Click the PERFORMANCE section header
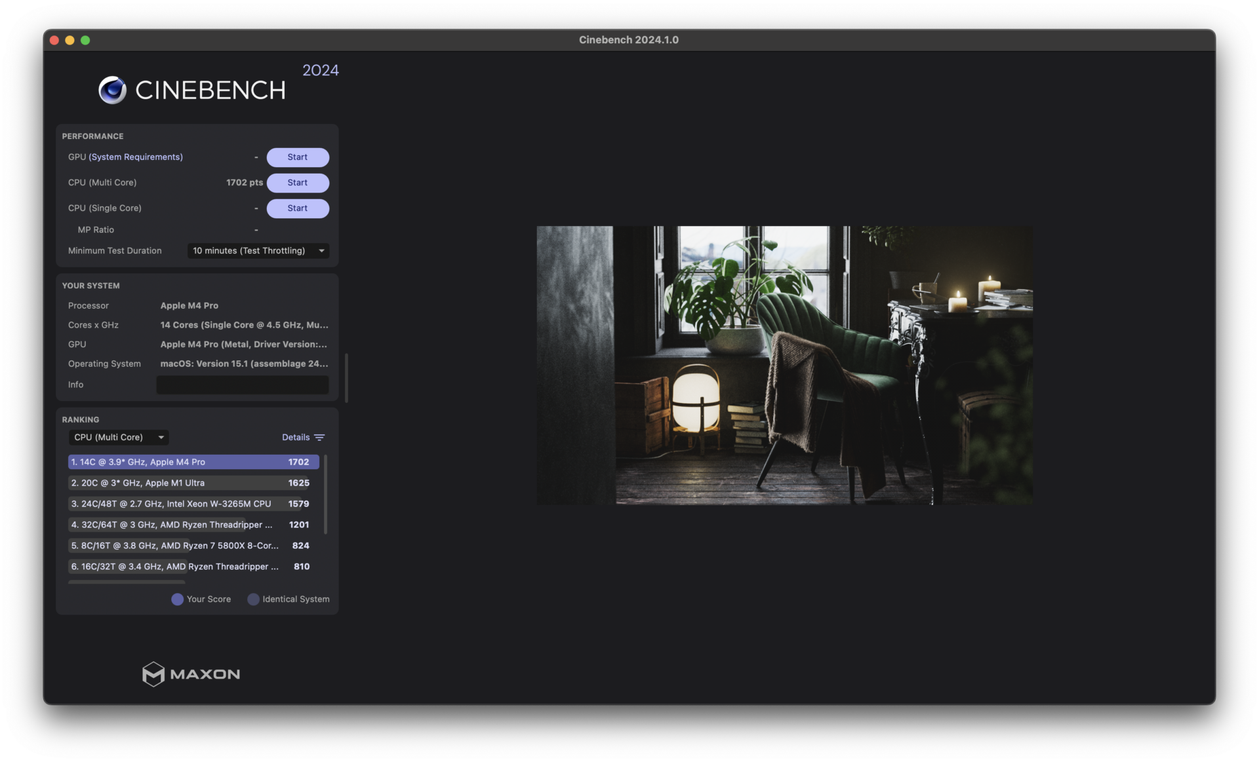The image size is (1259, 762). click(92, 136)
